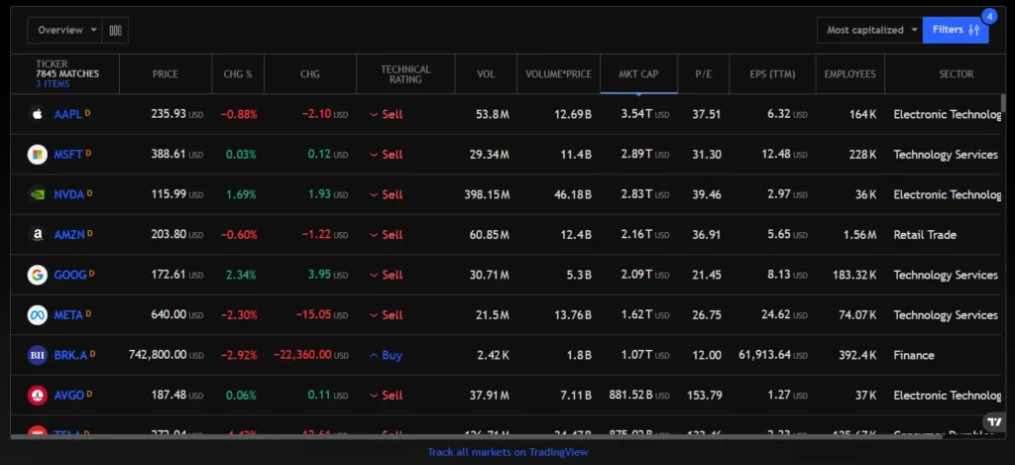Sort by the CHG % column header
The width and height of the screenshot is (1015, 465).
coord(238,74)
